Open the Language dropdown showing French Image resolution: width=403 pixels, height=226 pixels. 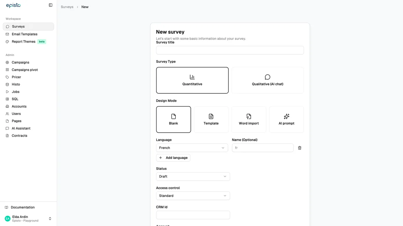[x=192, y=148]
